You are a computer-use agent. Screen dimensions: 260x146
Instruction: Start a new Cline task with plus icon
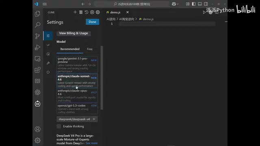[x=75, y=12]
